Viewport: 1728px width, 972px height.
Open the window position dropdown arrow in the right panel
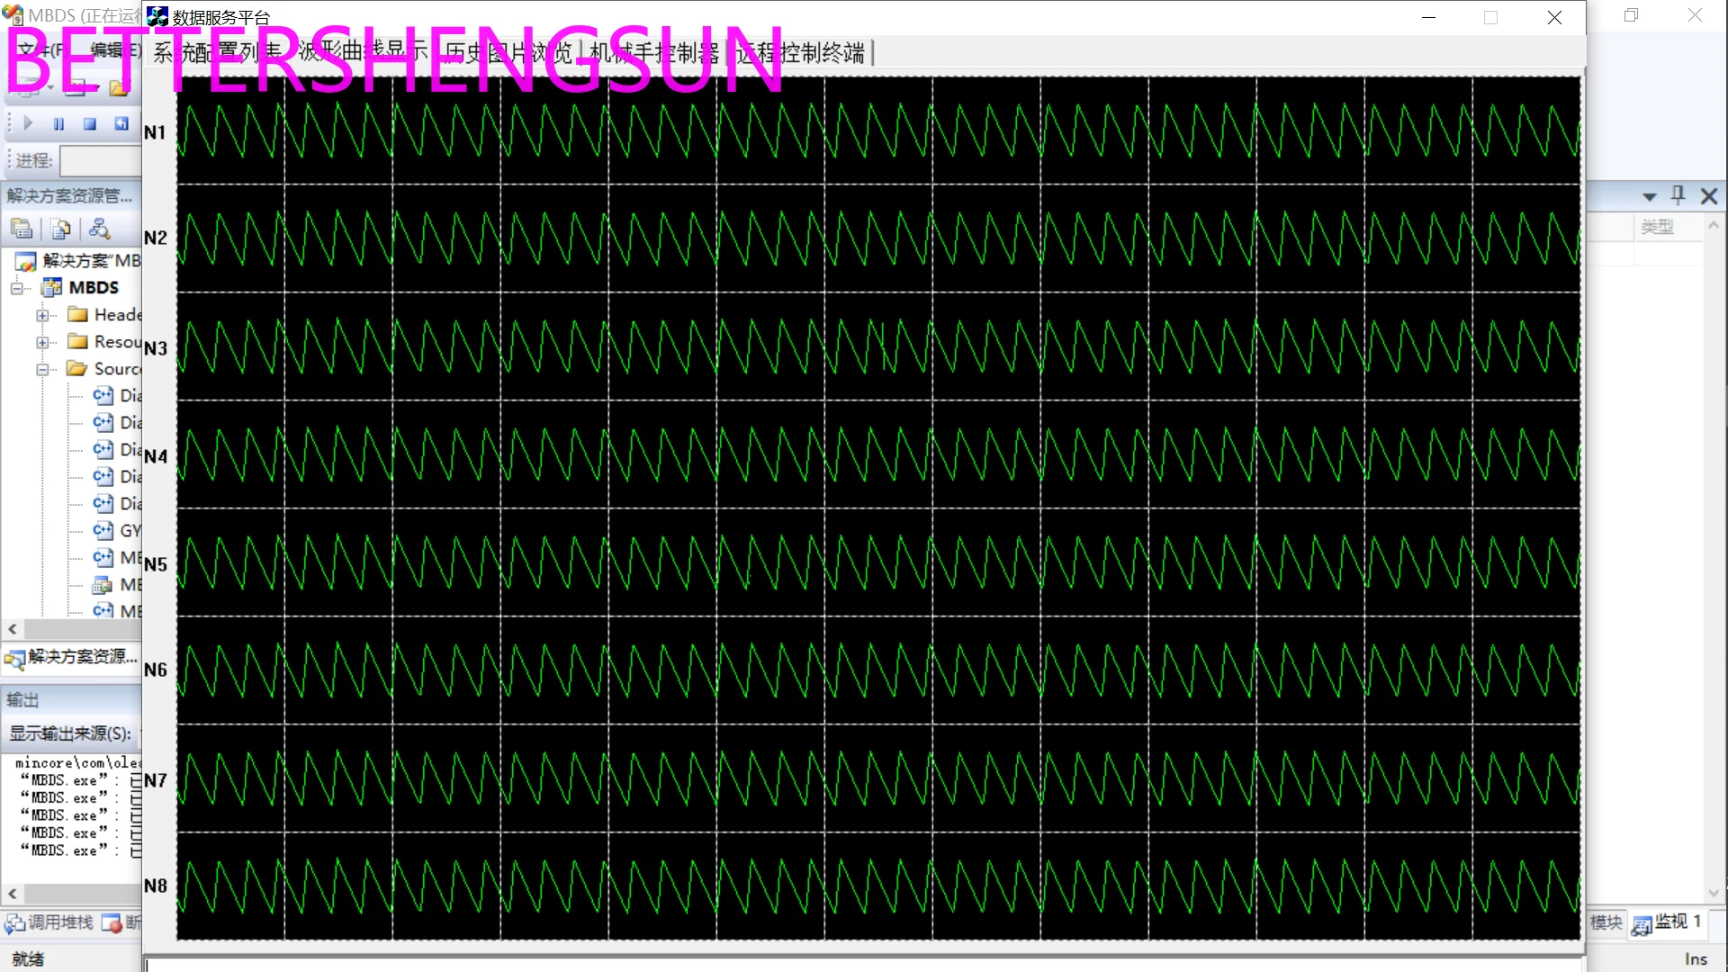[x=1649, y=196]
